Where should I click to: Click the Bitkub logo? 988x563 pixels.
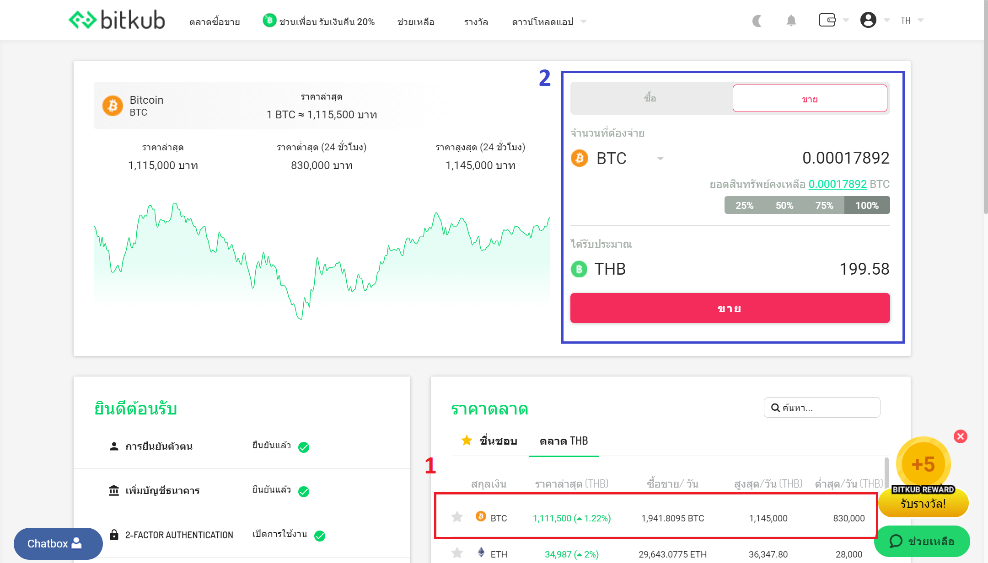tap(117, 20)
